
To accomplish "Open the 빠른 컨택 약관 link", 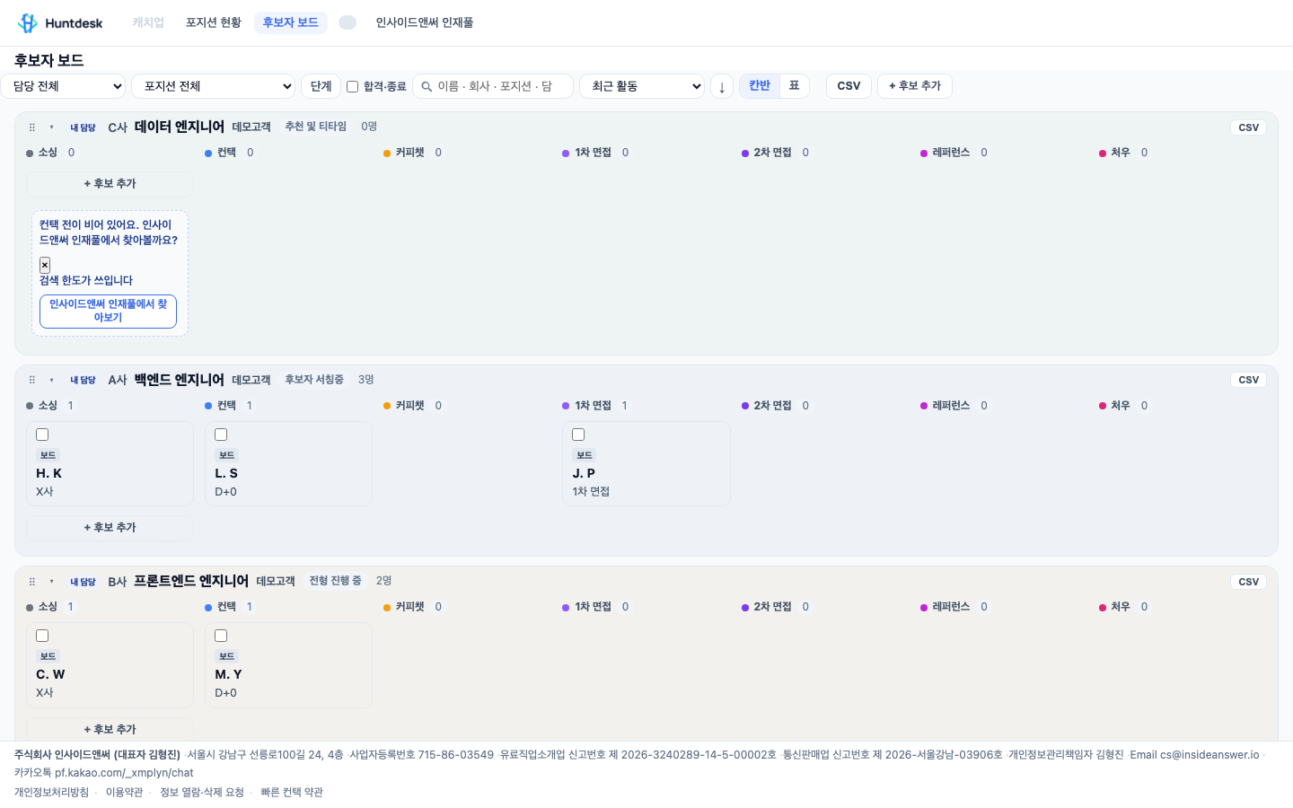I will tap(292, 792).
